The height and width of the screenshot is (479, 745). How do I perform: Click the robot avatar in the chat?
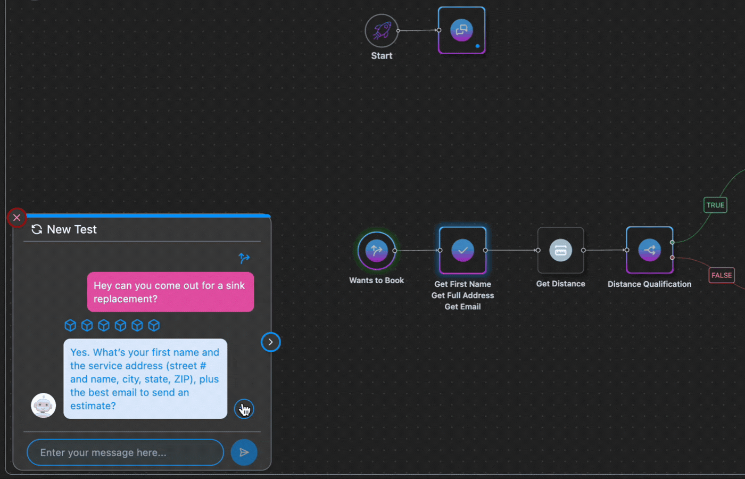44,406
